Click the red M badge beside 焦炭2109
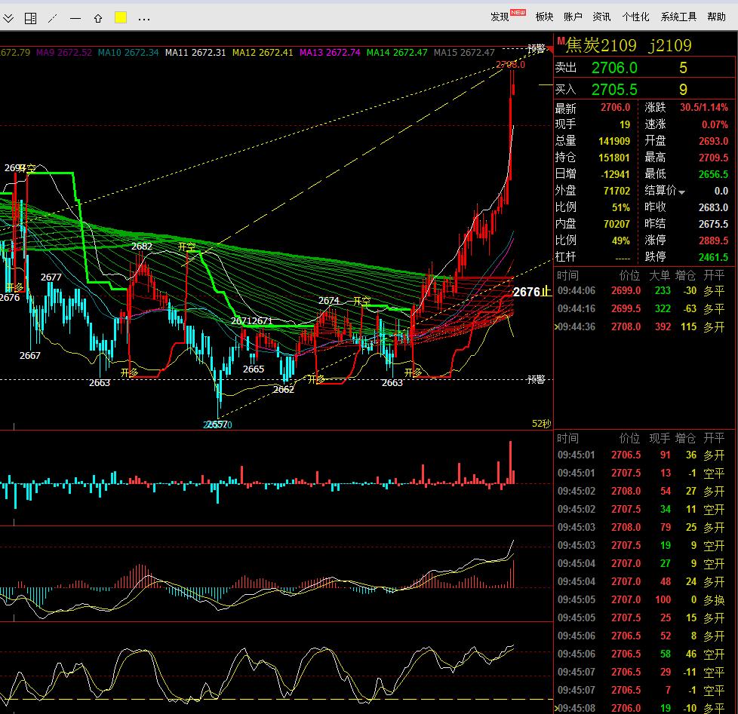Image resolution: width=738 pixels, height=714 pixels. pyautogui.click(x=561, y=41)
